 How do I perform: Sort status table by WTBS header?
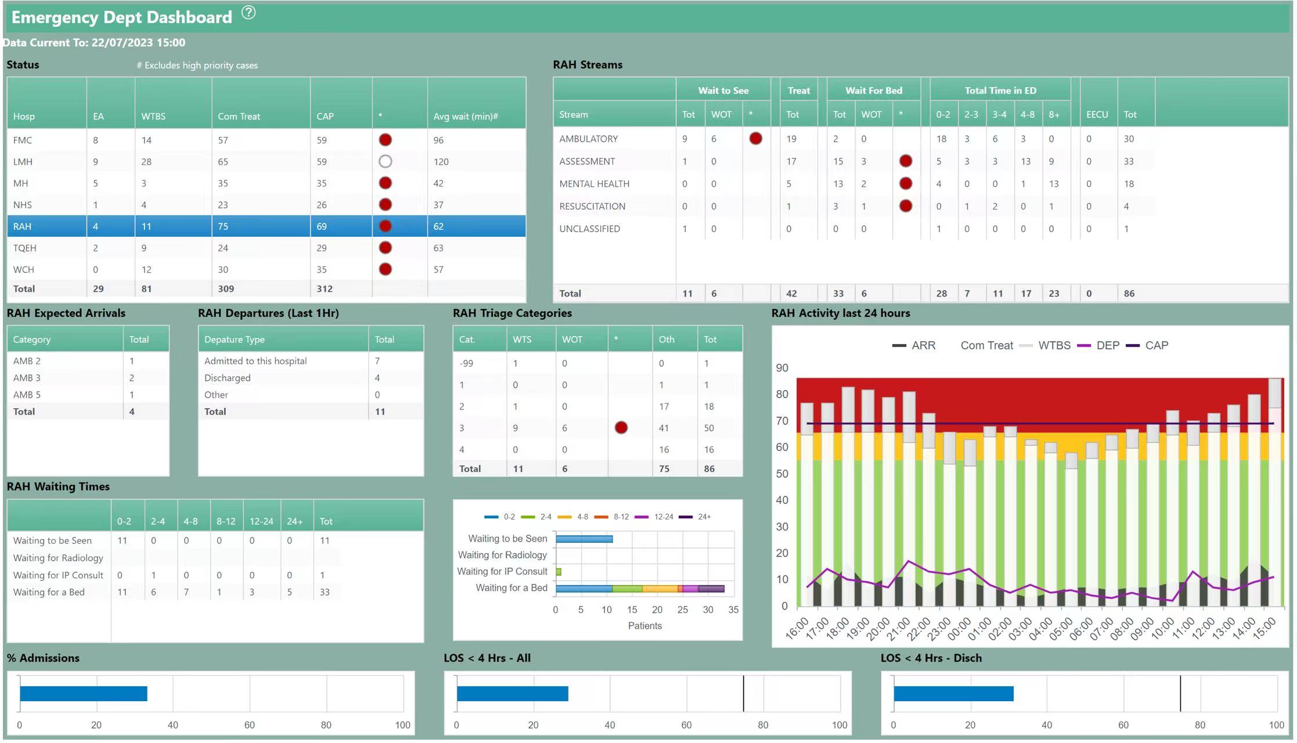153,116
